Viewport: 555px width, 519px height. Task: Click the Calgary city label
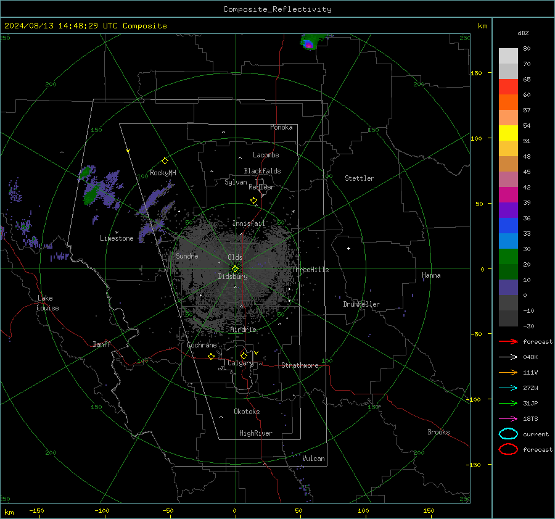click(240, 363)
